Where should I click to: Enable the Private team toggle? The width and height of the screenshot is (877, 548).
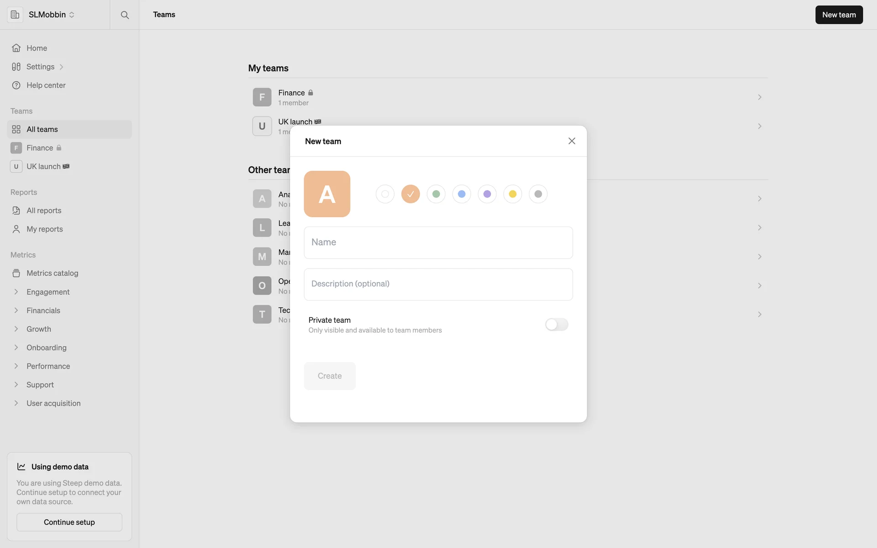tap(556, 325)
